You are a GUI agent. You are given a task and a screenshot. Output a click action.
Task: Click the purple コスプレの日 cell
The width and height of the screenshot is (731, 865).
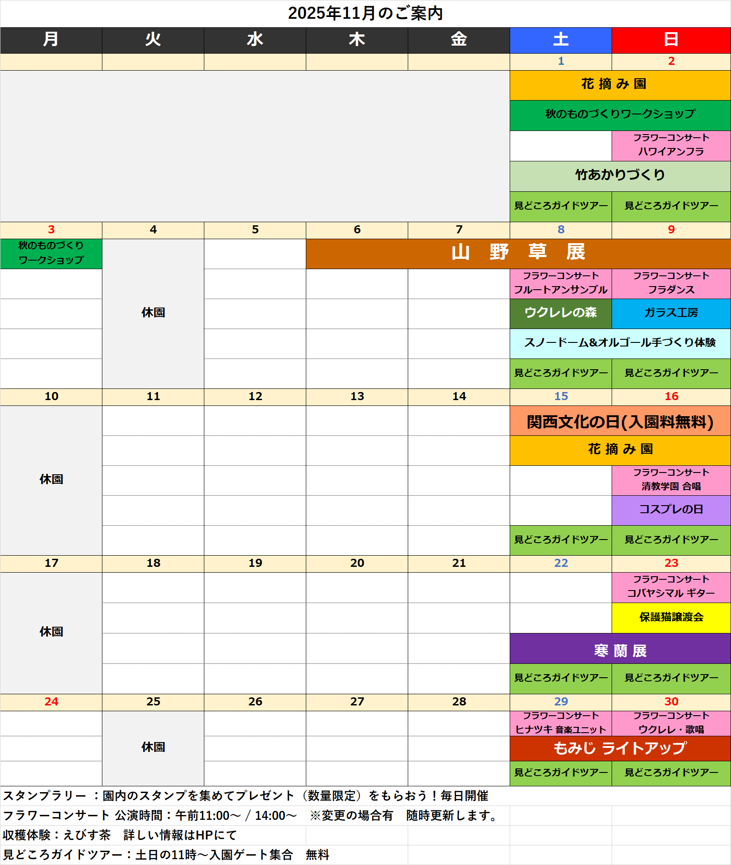[x=671, y=510]
